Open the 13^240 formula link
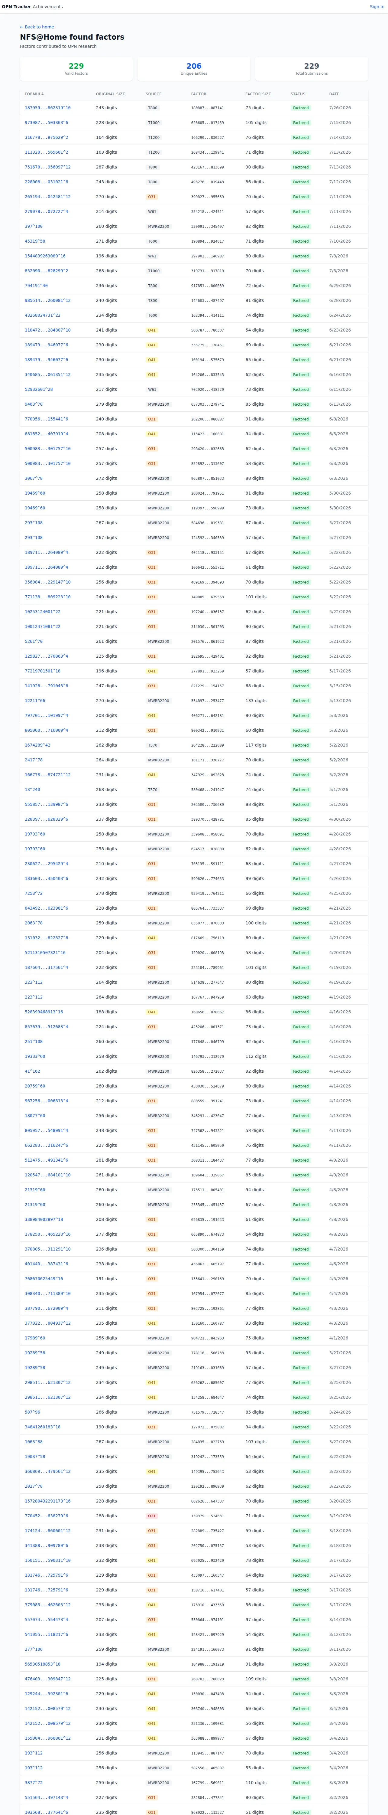Image resolution: width=388 pixels, height=1815 pixels. (32, 789)
